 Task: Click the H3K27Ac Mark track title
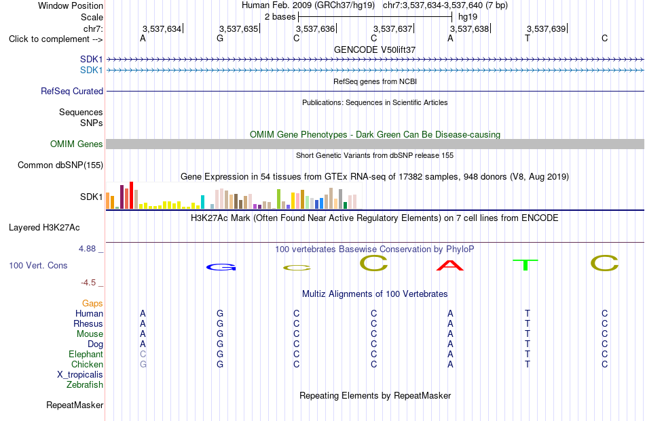point(375,218)
